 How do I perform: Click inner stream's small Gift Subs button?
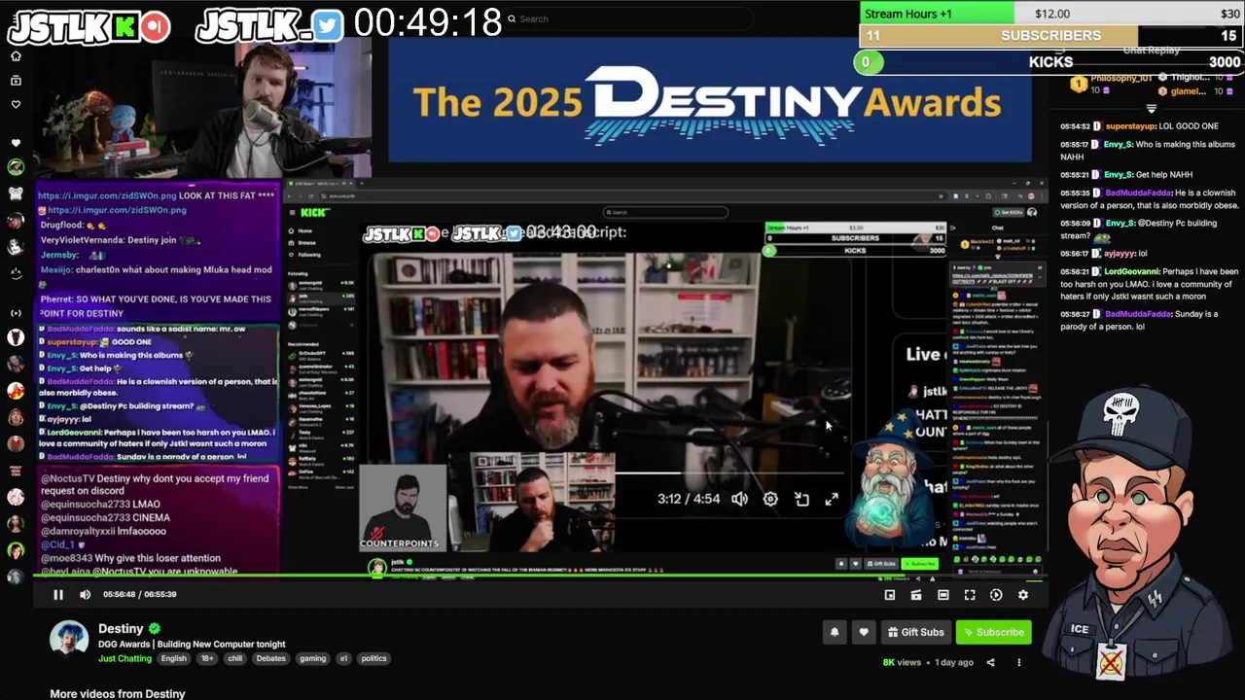point(882,564)
